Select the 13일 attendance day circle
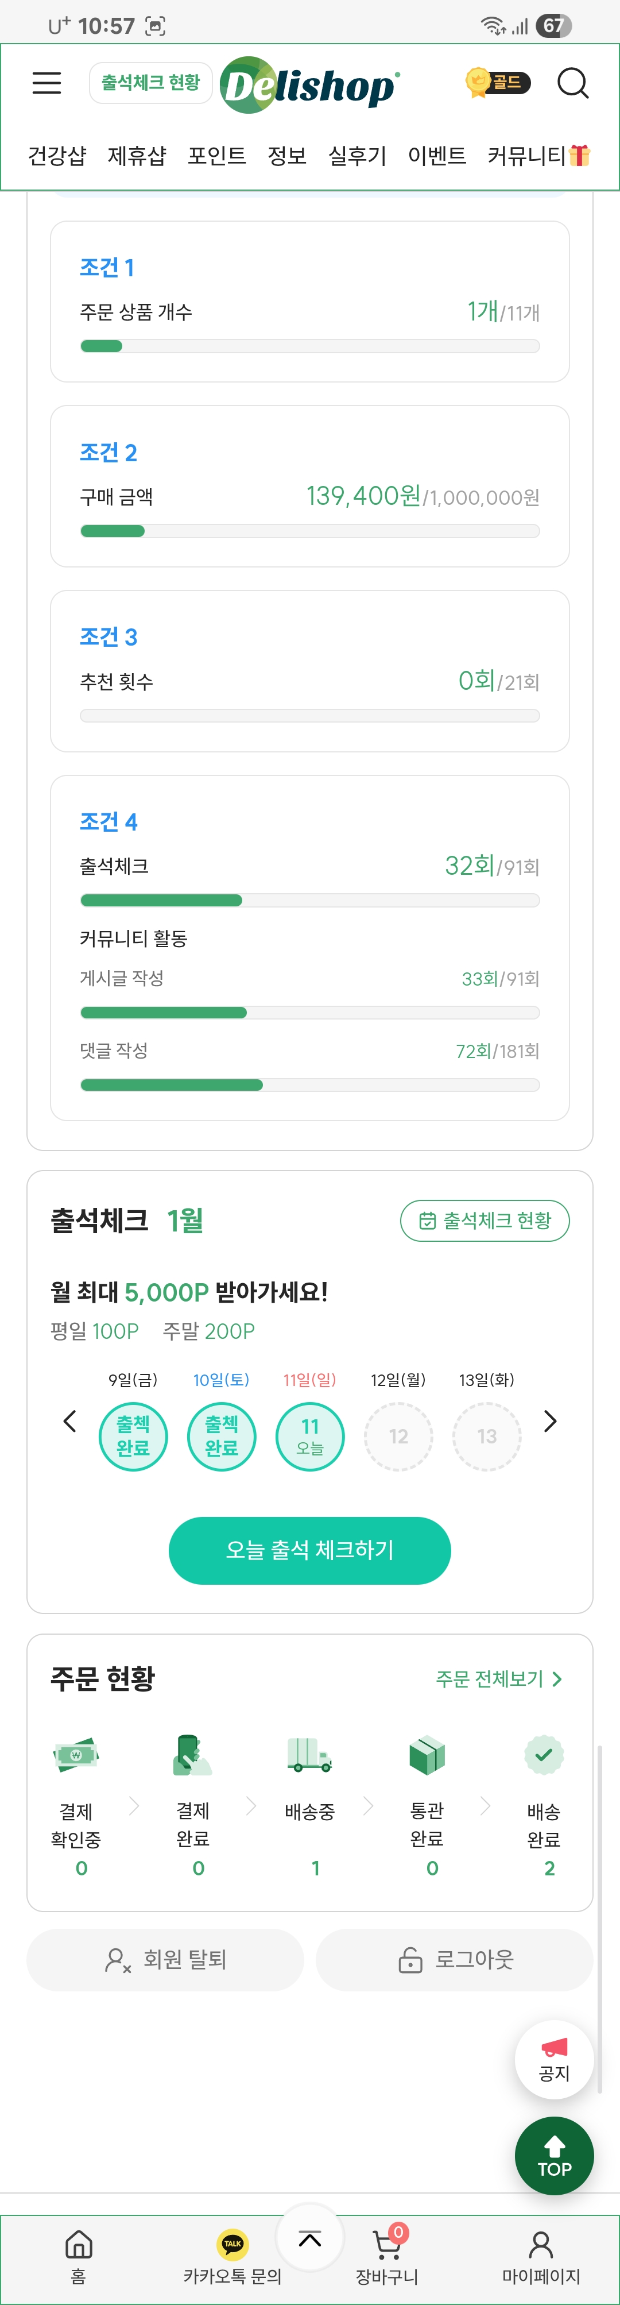Image resolution: width=620 pixels, height=2305 pixels. [487, 1435]
